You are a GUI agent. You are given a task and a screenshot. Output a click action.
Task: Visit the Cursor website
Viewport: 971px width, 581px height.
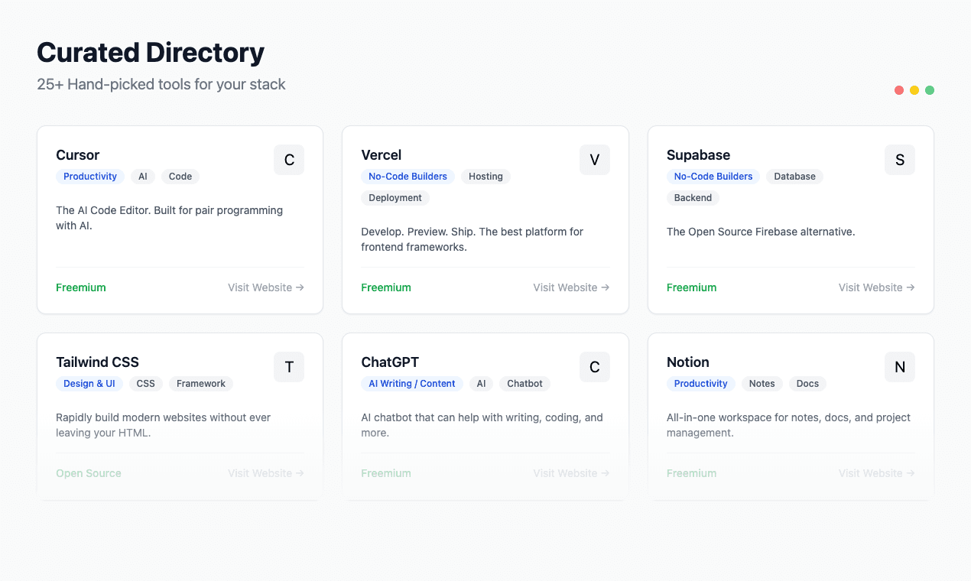coord(265,287)
